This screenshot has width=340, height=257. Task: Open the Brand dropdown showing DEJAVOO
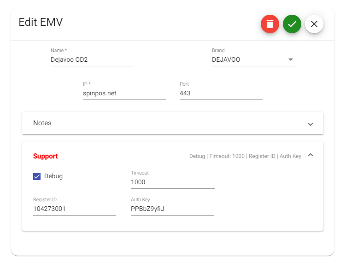[253, 59]
